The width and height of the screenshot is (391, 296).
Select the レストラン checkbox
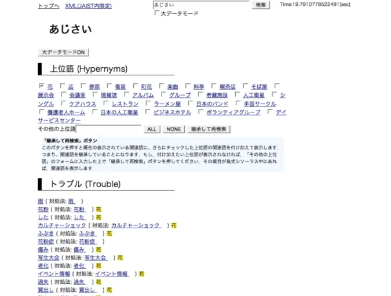[106, 103]
